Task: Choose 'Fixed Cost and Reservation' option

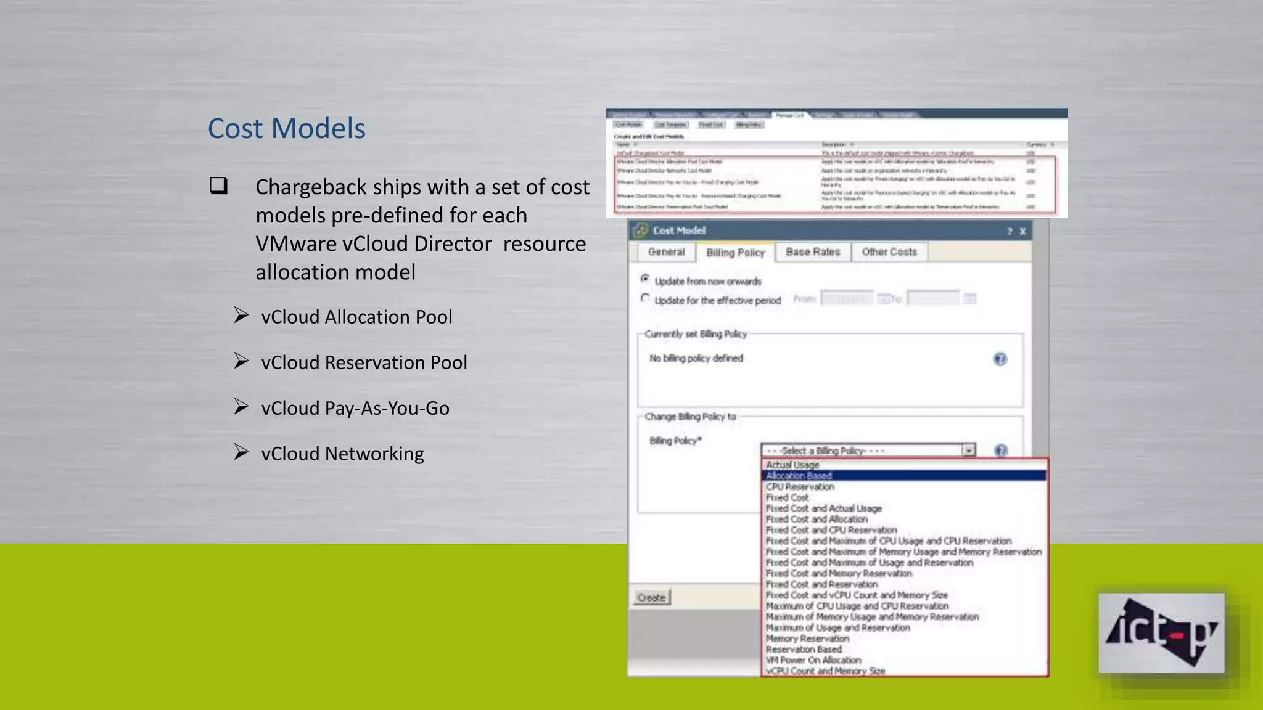Action: click(x=905, y=584)
